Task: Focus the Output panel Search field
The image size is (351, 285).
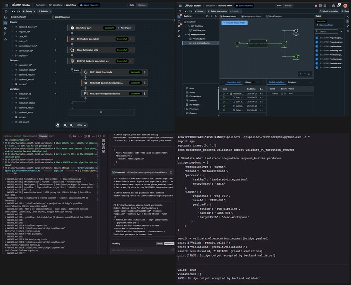Action: [x=326, y=31]
